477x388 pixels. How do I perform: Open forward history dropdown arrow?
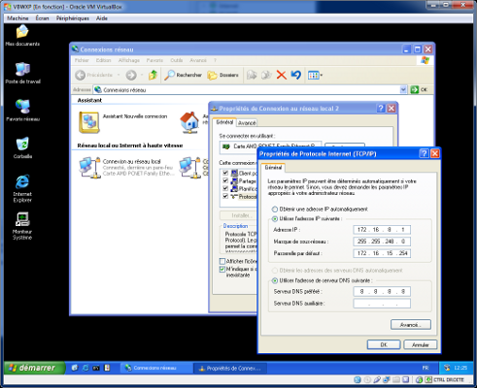142,75
